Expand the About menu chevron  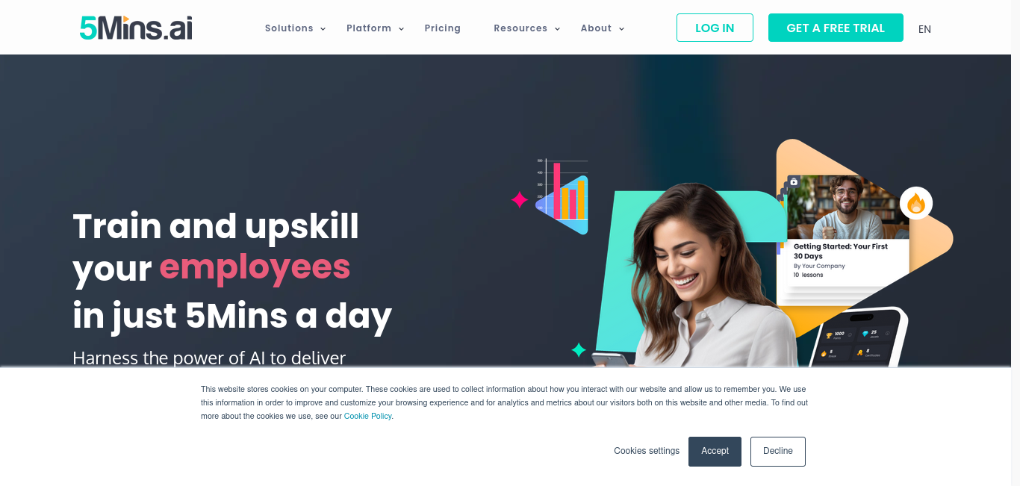[x=622, y=29]
